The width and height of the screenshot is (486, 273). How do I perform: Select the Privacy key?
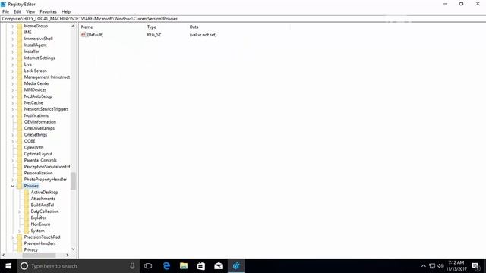tap(30, 250)
